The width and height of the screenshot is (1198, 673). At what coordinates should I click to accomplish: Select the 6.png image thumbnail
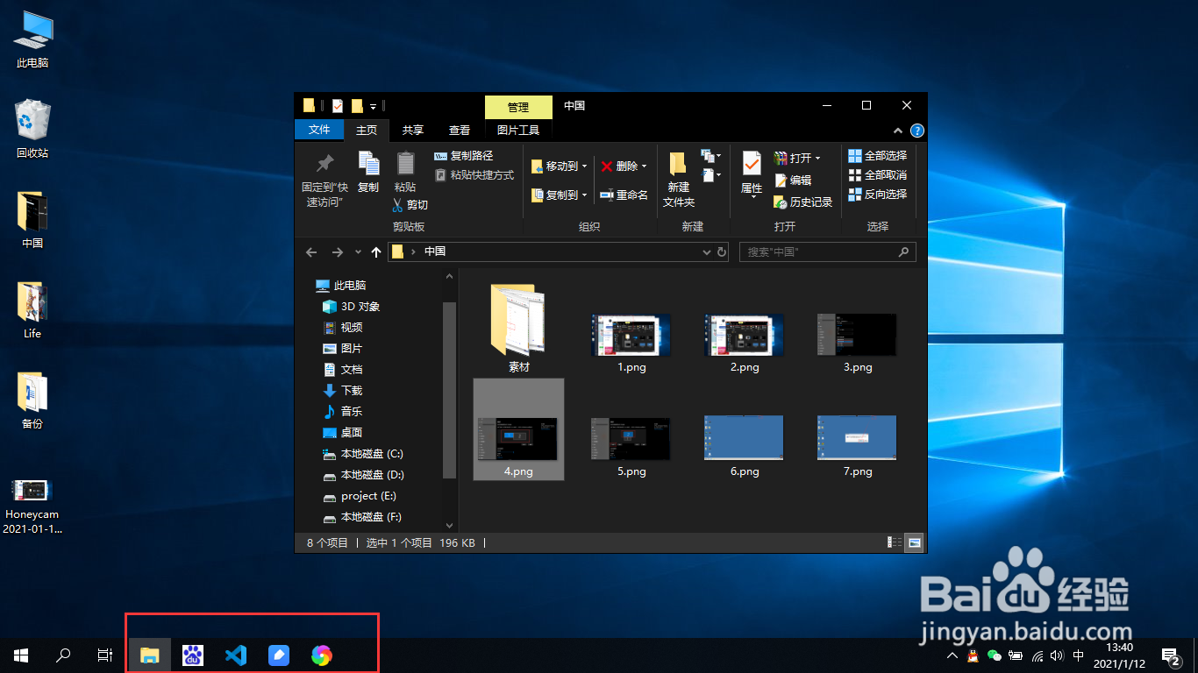point(743,437)
